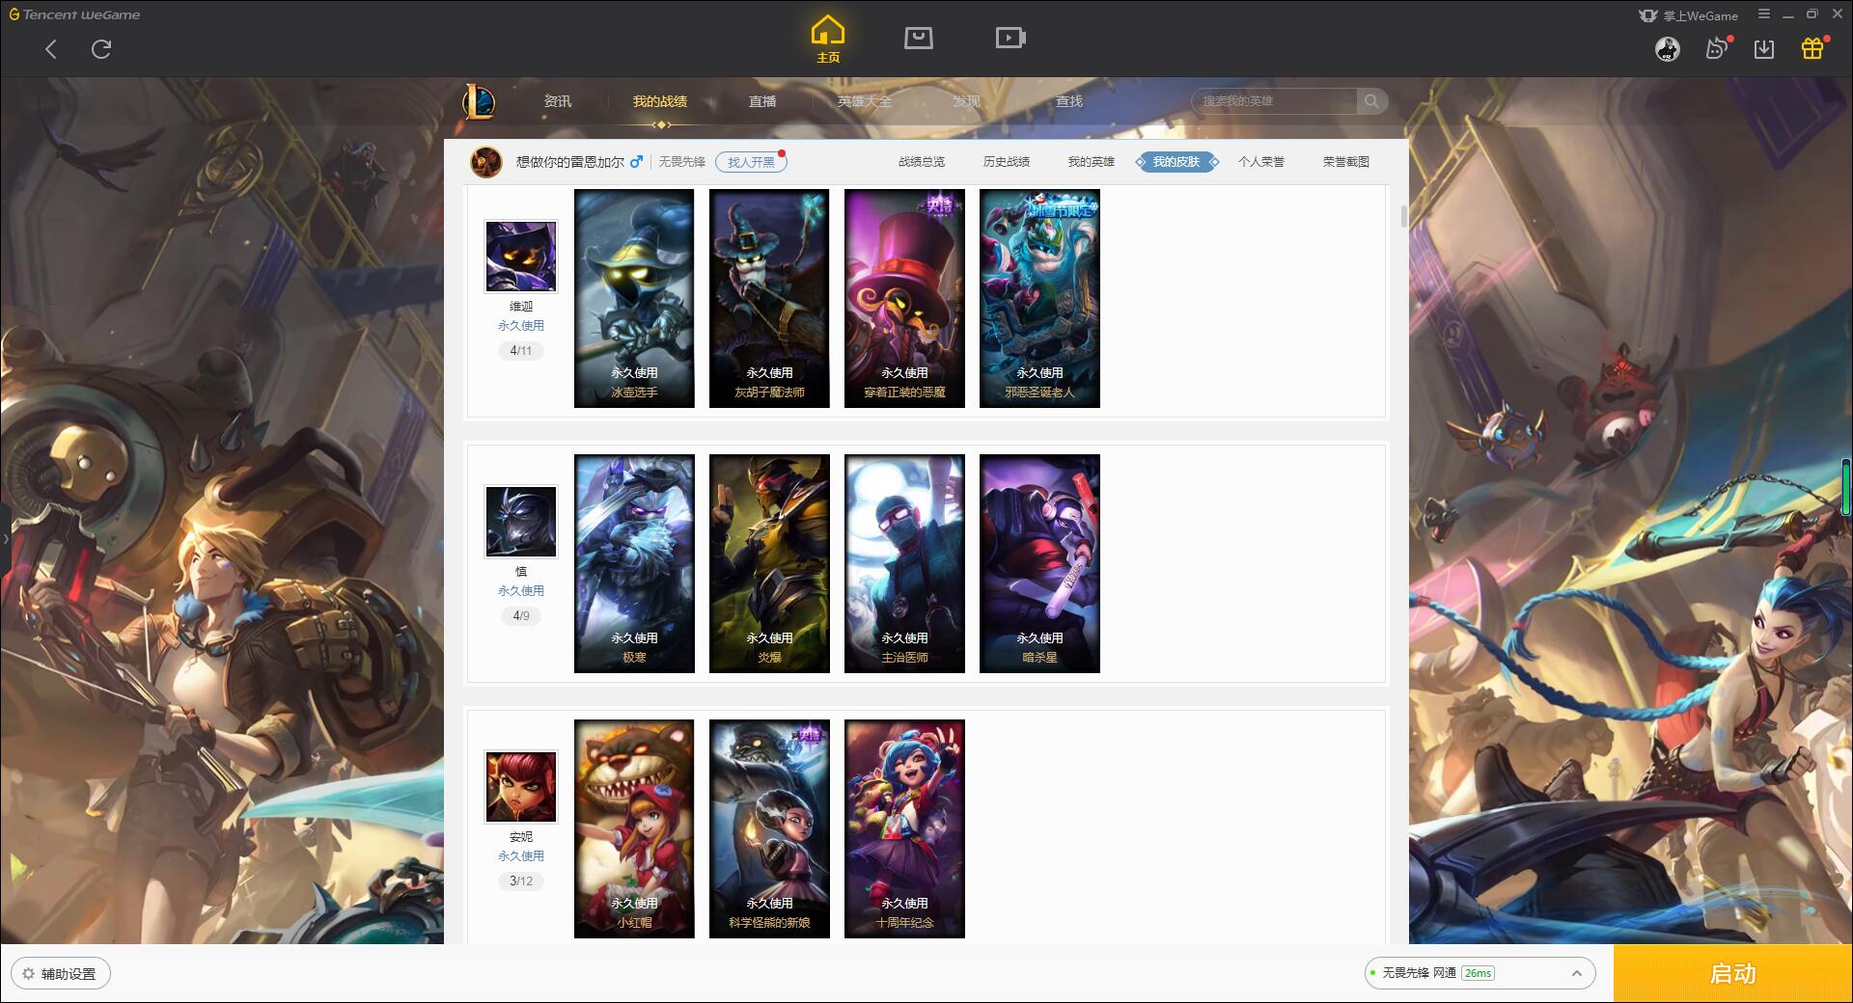Screen dimensions: 1853x1003
Task: Open the 主治医师 skin card
Action: point(904,563)
